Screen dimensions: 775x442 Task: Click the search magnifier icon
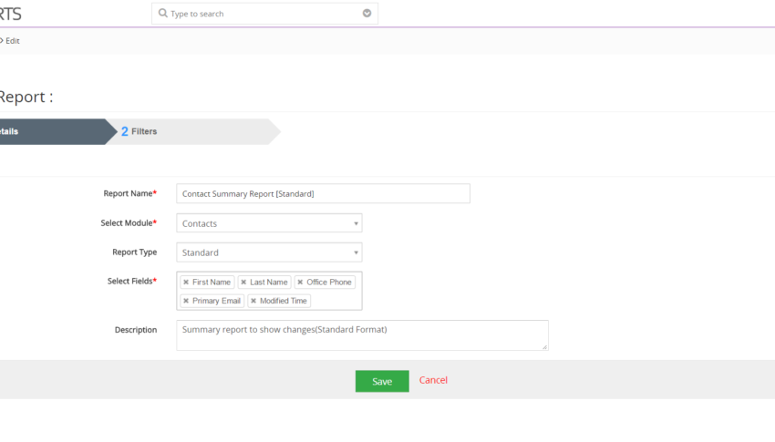[162, 14]
